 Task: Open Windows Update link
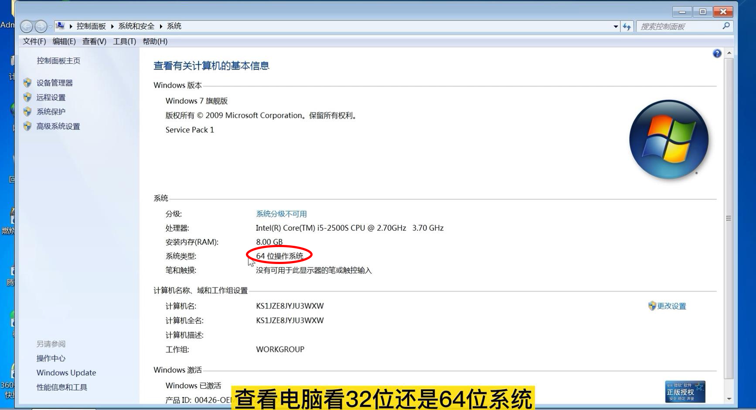(x=66, y=373)
